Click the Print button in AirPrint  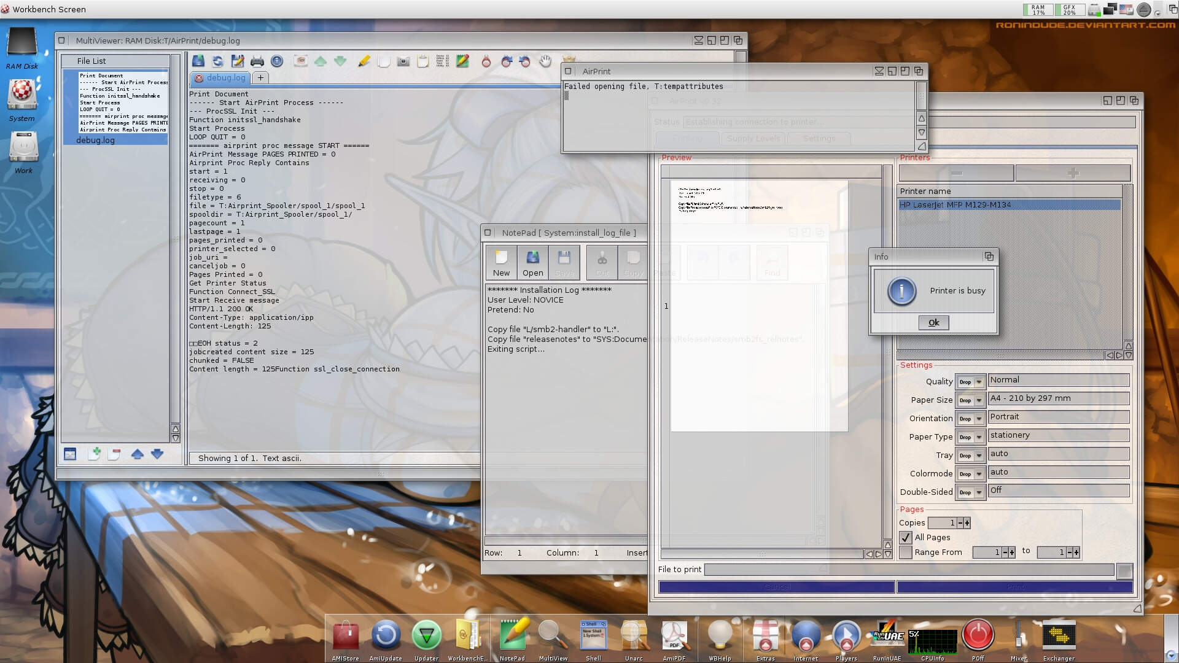1014,587
